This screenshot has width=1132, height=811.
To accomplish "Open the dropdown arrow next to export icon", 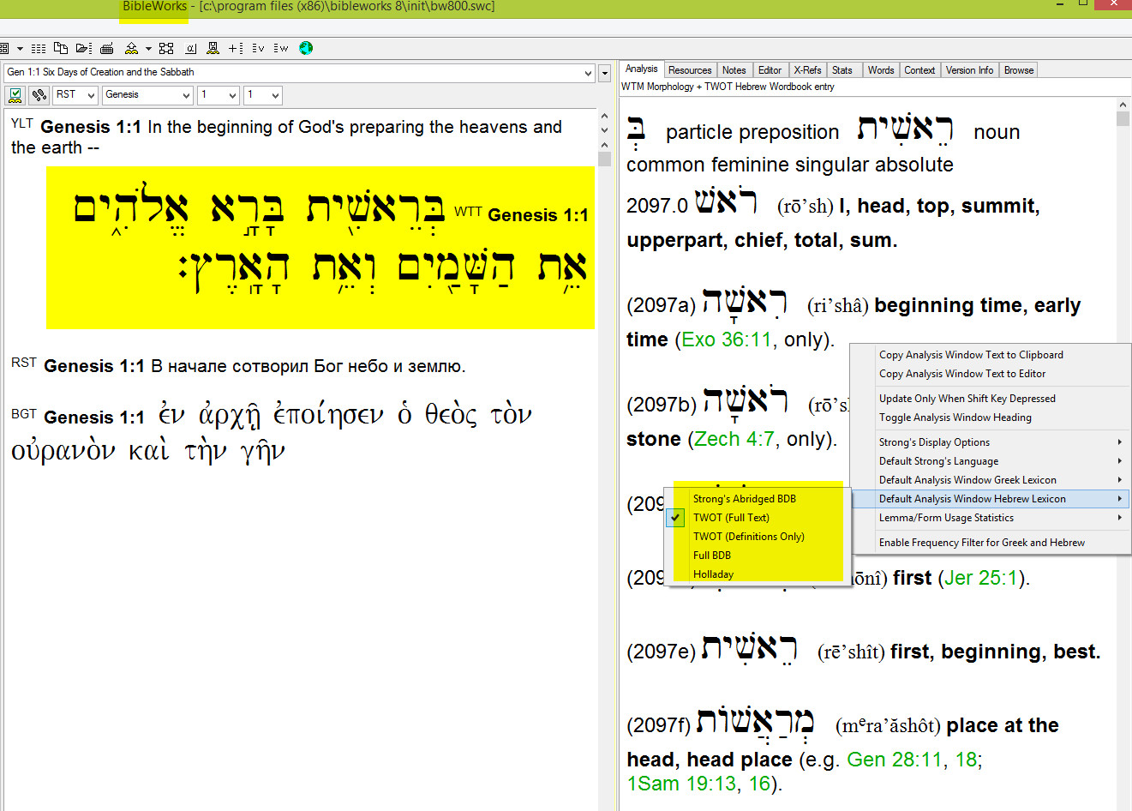I will pos(148,49).
